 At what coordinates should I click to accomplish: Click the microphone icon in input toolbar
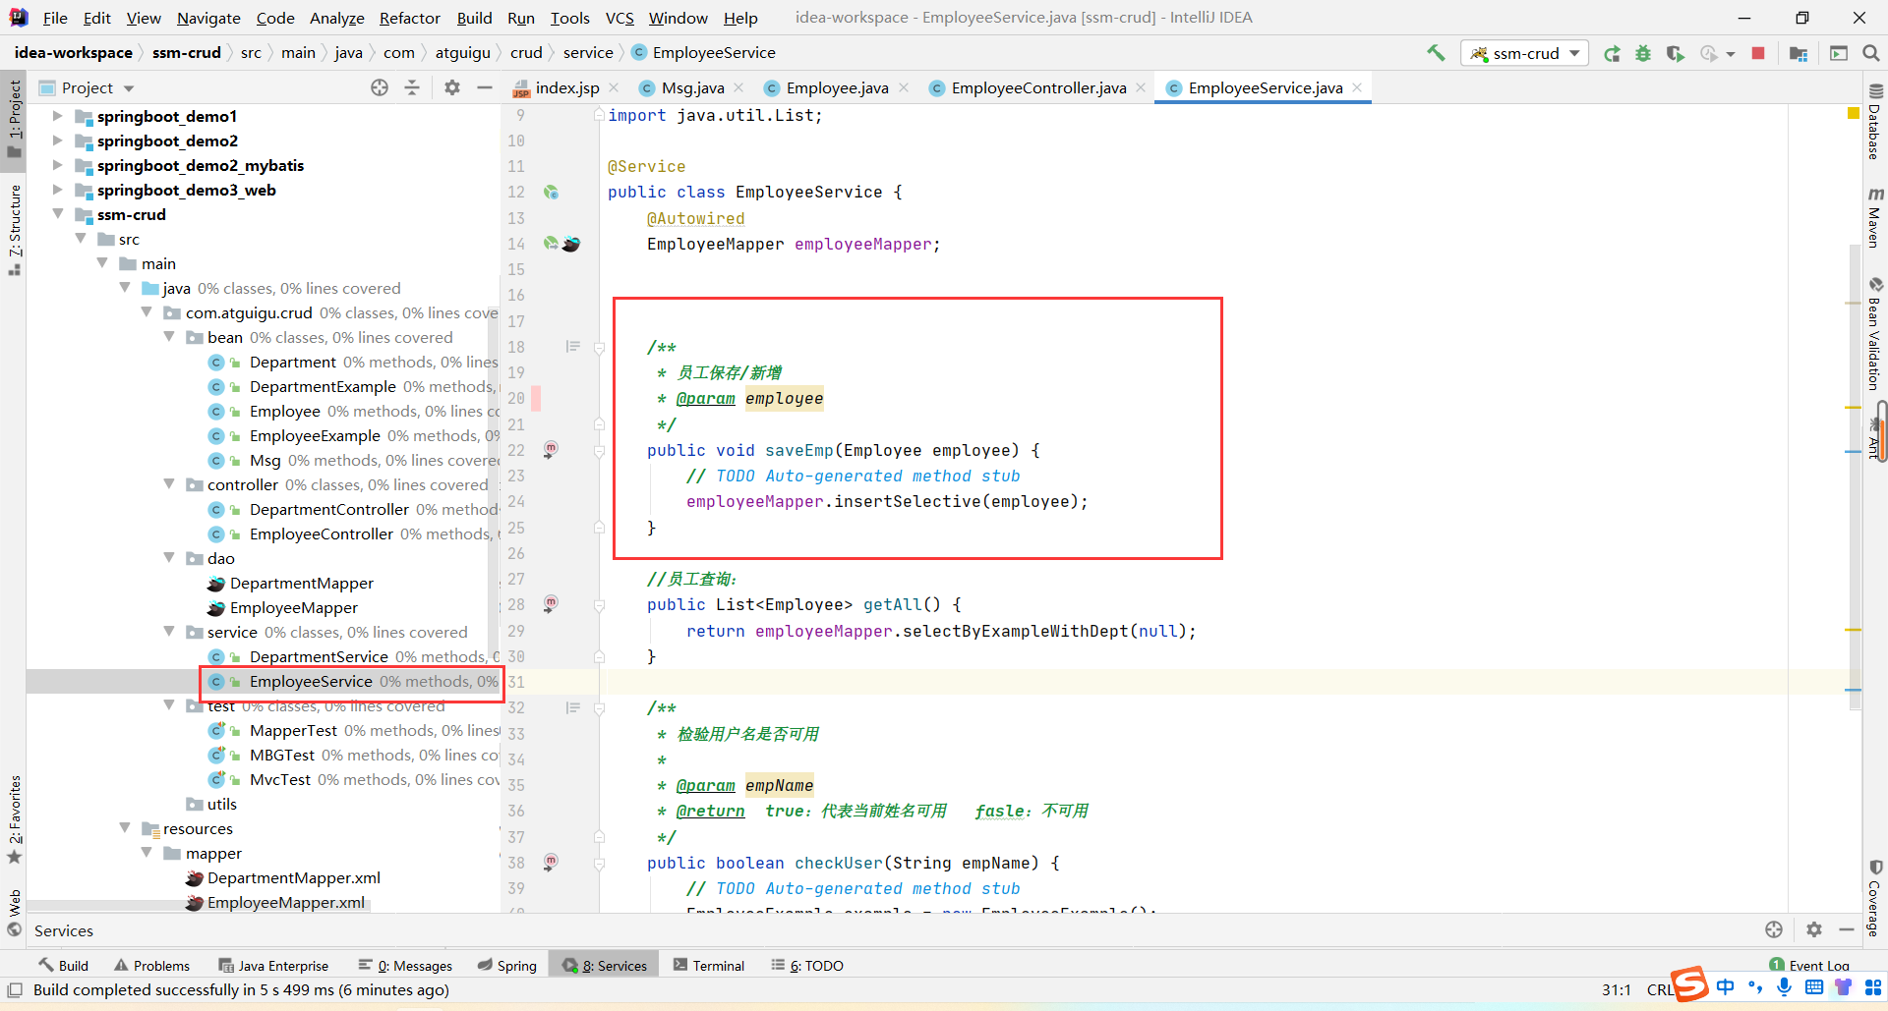tap(1784, 987)
